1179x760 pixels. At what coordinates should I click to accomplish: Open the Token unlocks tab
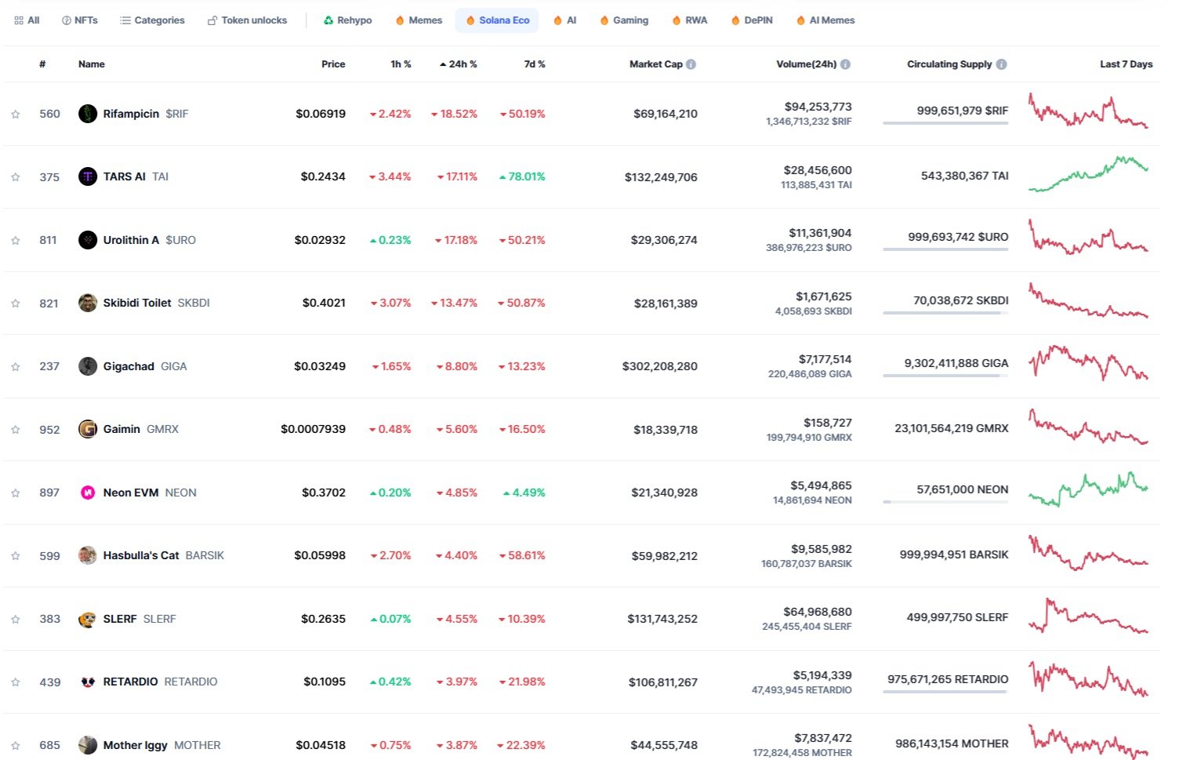point(247,20)
